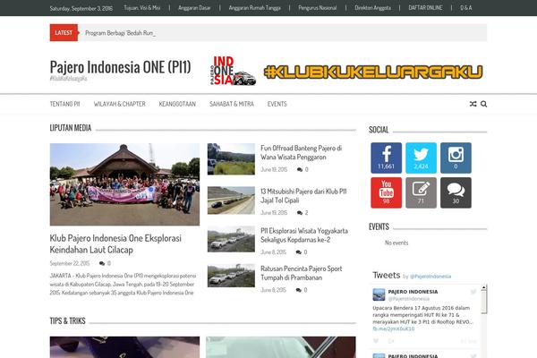Open 13 Mitsubishi Pajero Tol Cipali thumbnail
The width and height of the screenshot is (537, 358).
[x=231, y=200]
